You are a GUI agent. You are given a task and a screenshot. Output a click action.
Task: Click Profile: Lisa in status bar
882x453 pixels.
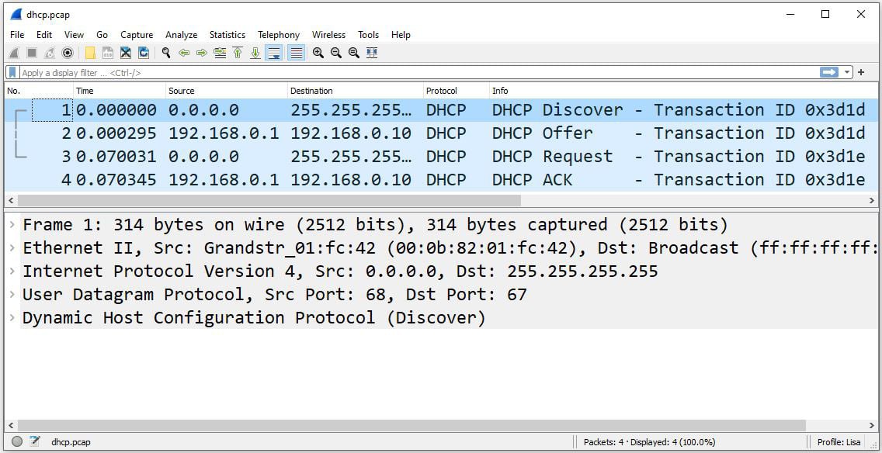tap(839, 442)
